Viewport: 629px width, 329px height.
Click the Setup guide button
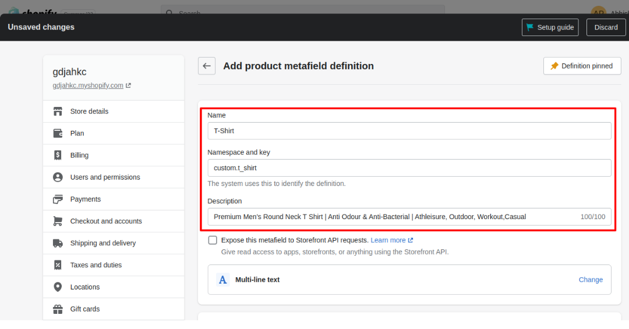[550, 27]
